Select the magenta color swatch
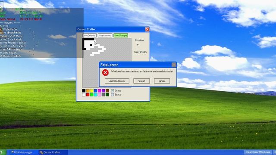276x155 pixels. click(100, 91)
